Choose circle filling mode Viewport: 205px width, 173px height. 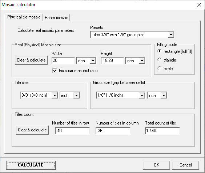(159, 68)
